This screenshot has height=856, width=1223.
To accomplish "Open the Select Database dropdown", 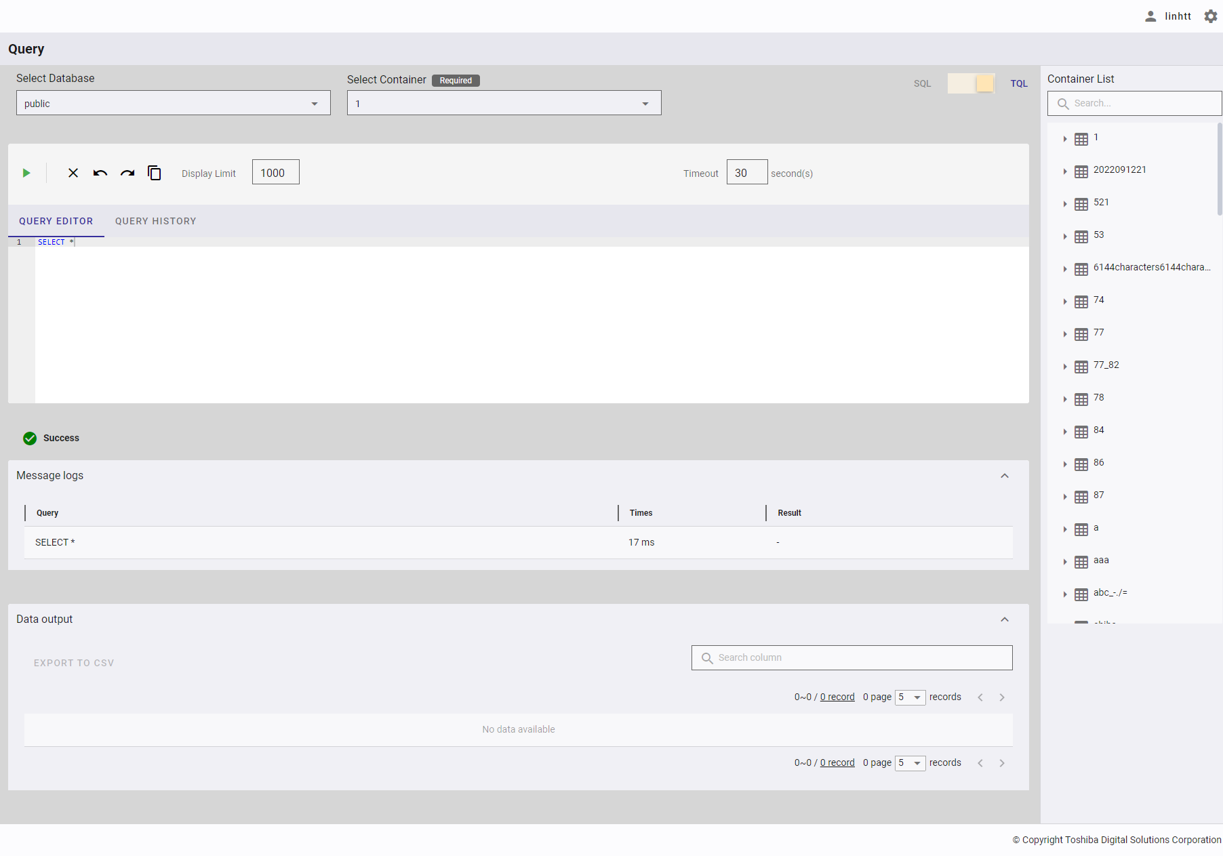I will pos(173,103).
